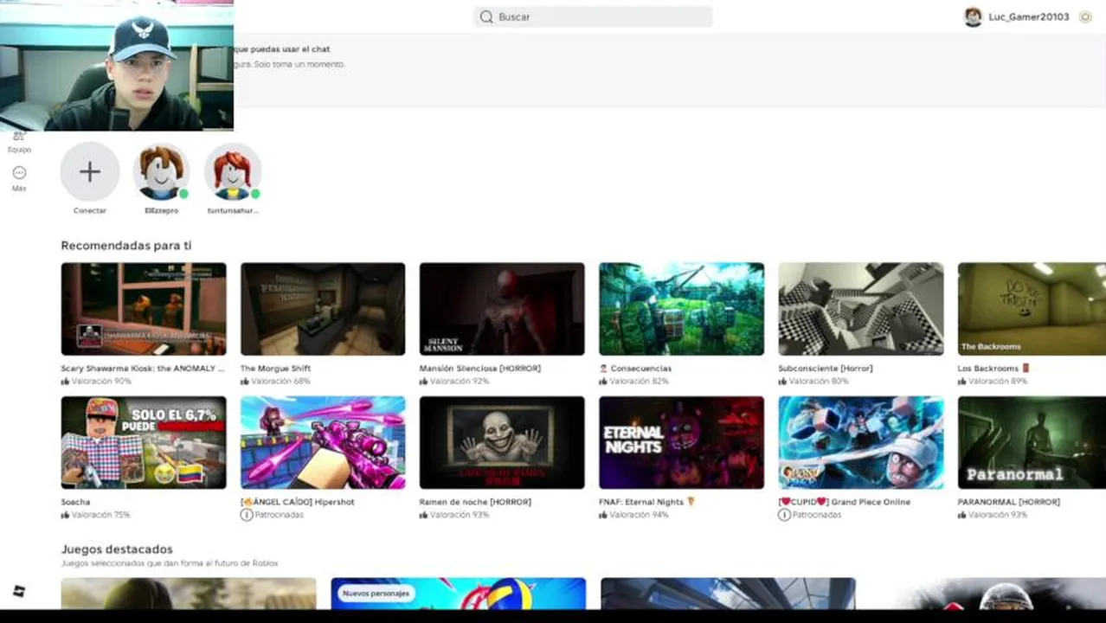Open Ramen de noche [HORROR] thumbnail
Image resolution: width=1106 pixels, height=623 pixels.
point(502,443)
